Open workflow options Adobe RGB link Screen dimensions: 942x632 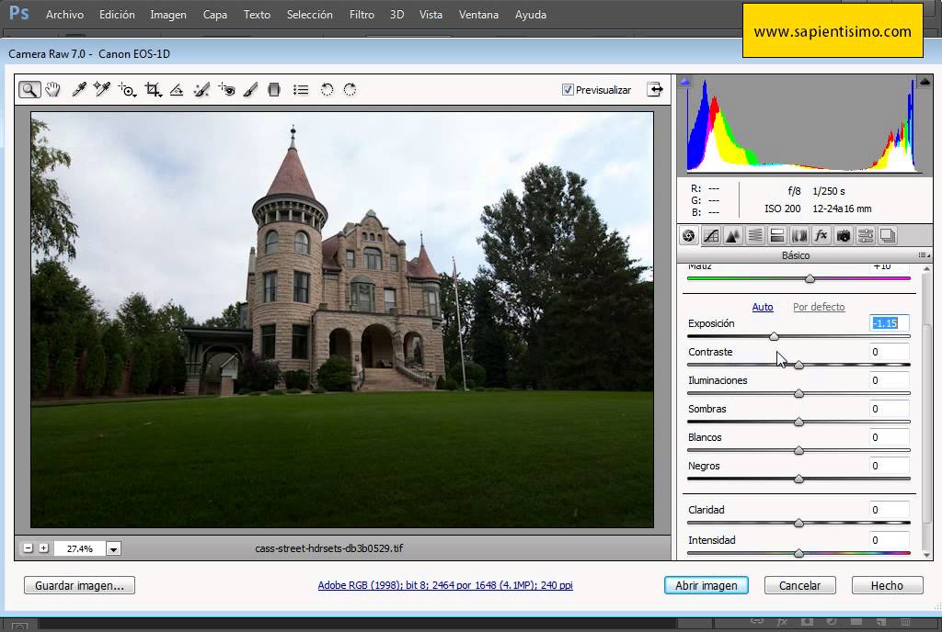(445, 585)
